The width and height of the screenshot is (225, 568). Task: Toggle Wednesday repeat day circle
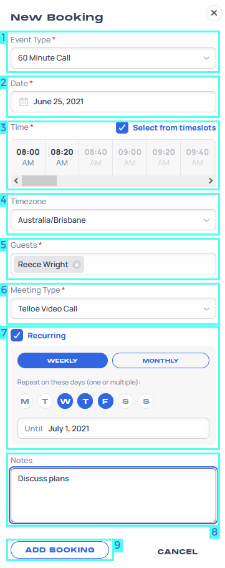65,401
